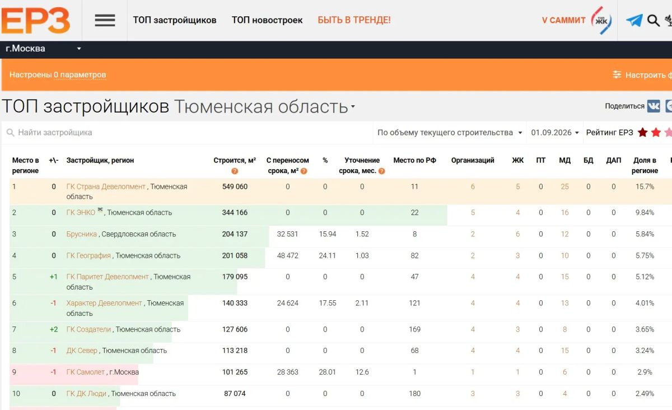
Task: Open ГК Создатели developer link
Action: [x=89, y=329]
